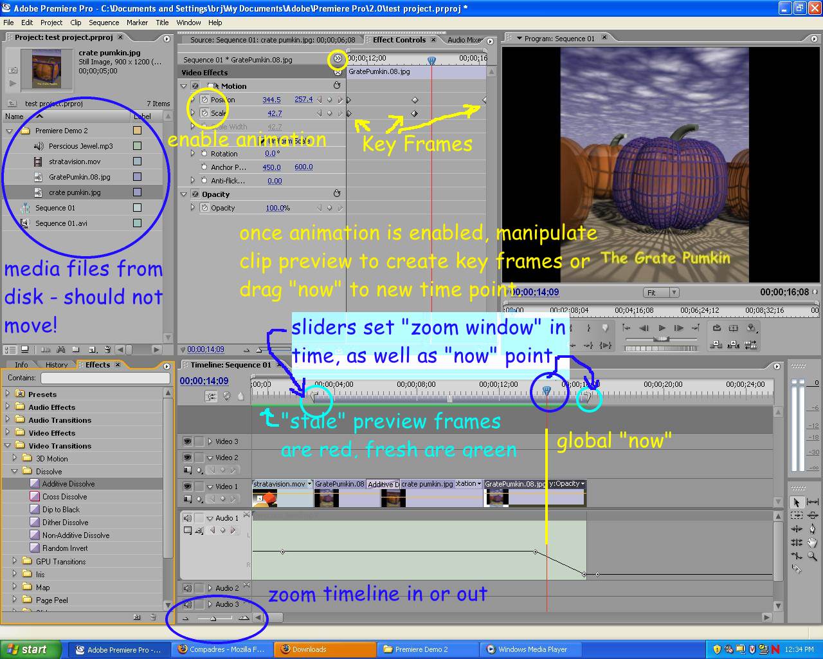Go to previous edit point in Program monitor
Screen dimensions: 823x659
coord(626,328)
